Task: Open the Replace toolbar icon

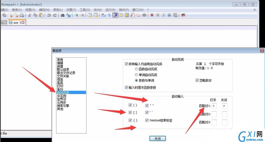Action: (68, 15)
